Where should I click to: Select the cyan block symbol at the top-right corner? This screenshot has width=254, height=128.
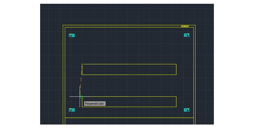tap(187, 35)
